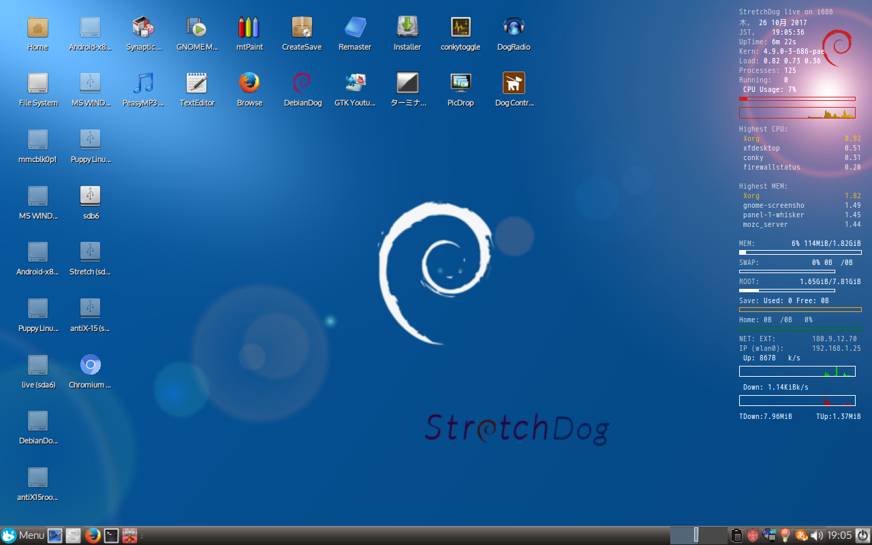Switch to the second workspace in pager
Screen dimensions: 872x545
coord(713,535)
